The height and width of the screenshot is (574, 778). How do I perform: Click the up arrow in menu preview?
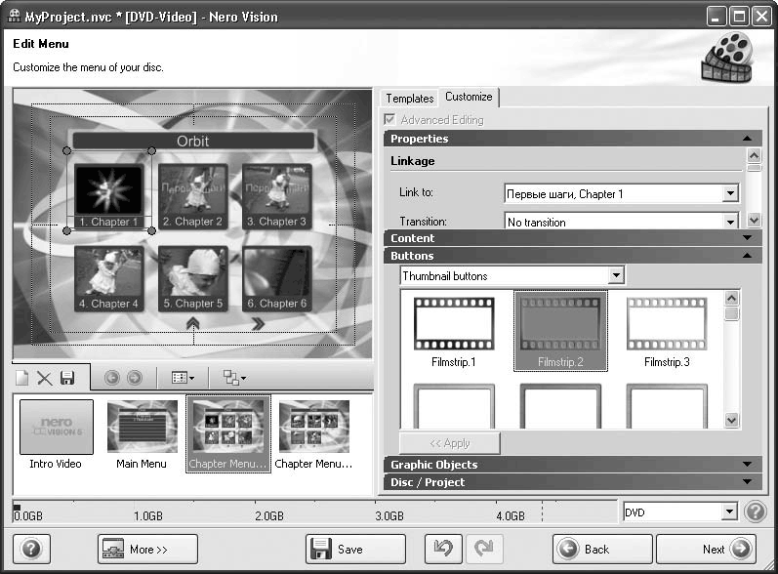click(194, 325)
